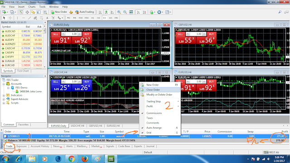Toggle the Data Window toolbar icon
The image size is (290, 163).
pyautogui.click(x=27, y=12)
